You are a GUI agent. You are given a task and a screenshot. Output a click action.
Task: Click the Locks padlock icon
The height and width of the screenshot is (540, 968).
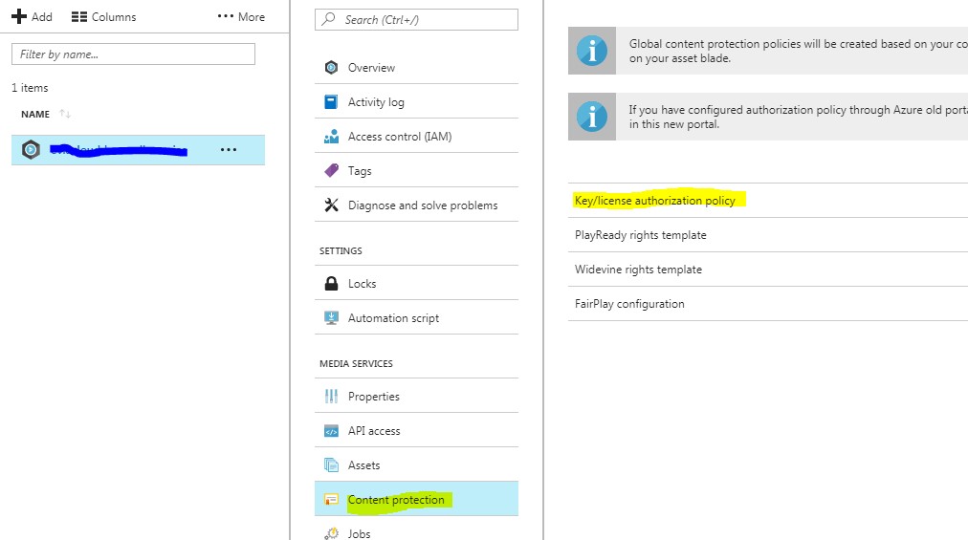[x=332, y=283]
